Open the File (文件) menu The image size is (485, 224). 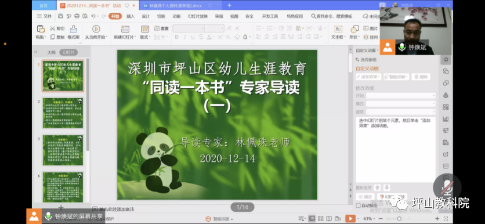(x=45, y=16)
